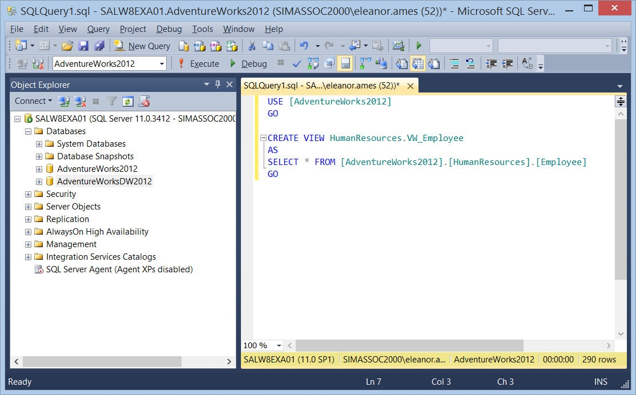Click Object Explorer Refresh icon

click(x=128, y=102)
